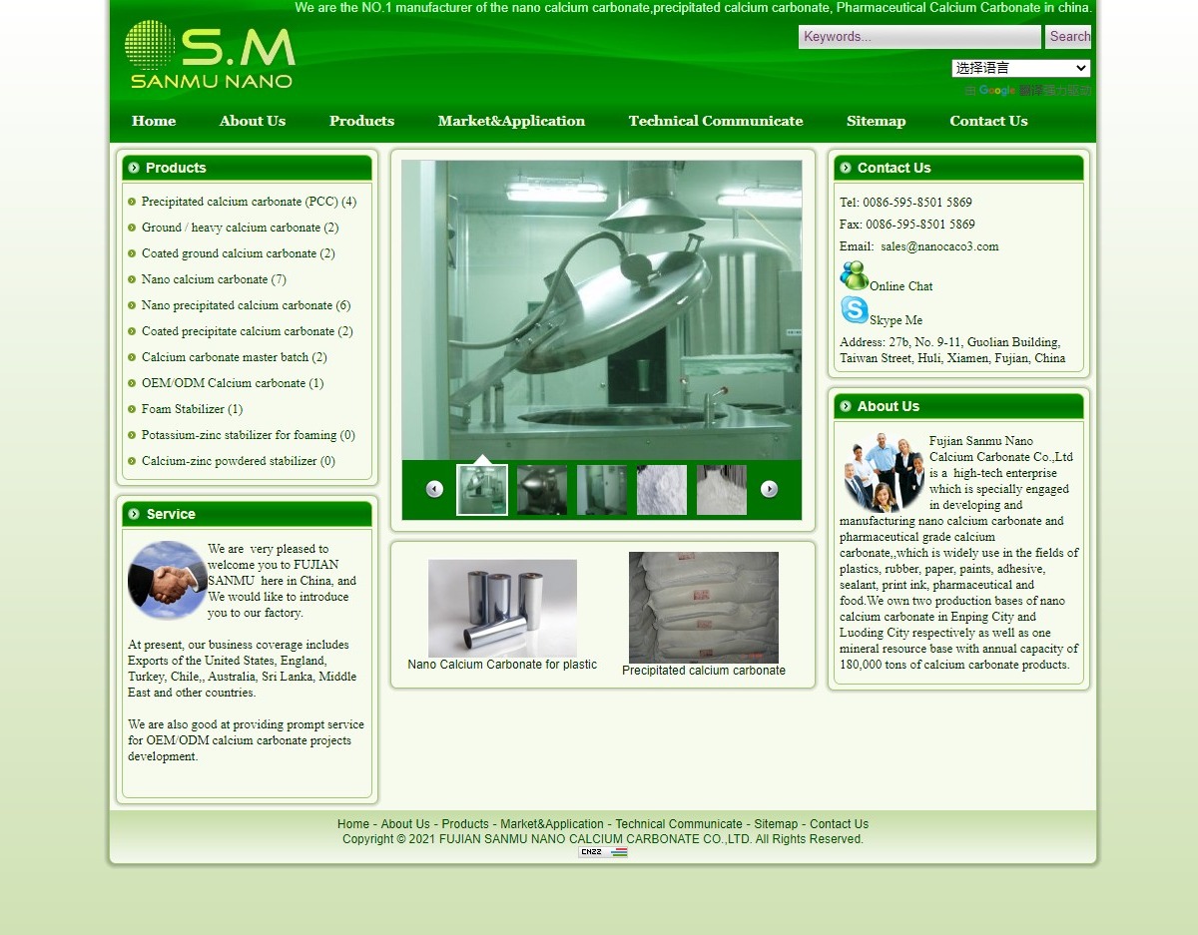Focus the Keywords search field
This screenshot has width=1198, height=935.
click(918, 37)
